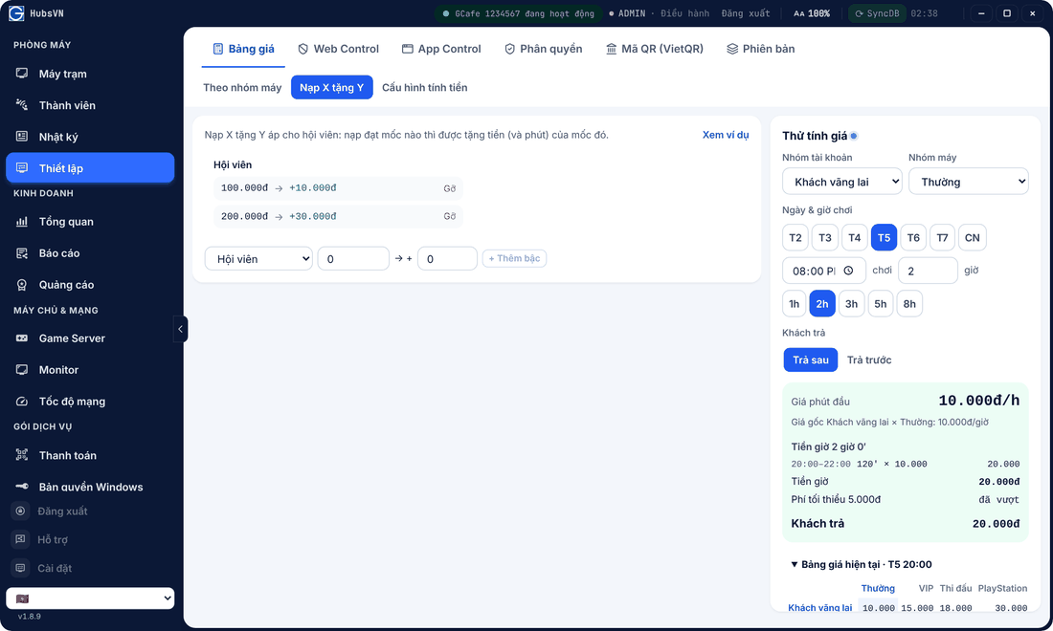The width and height of the screenshot is (1053, 631).
Task: Click the Thêm bậc button
Action: click(514, 258)
